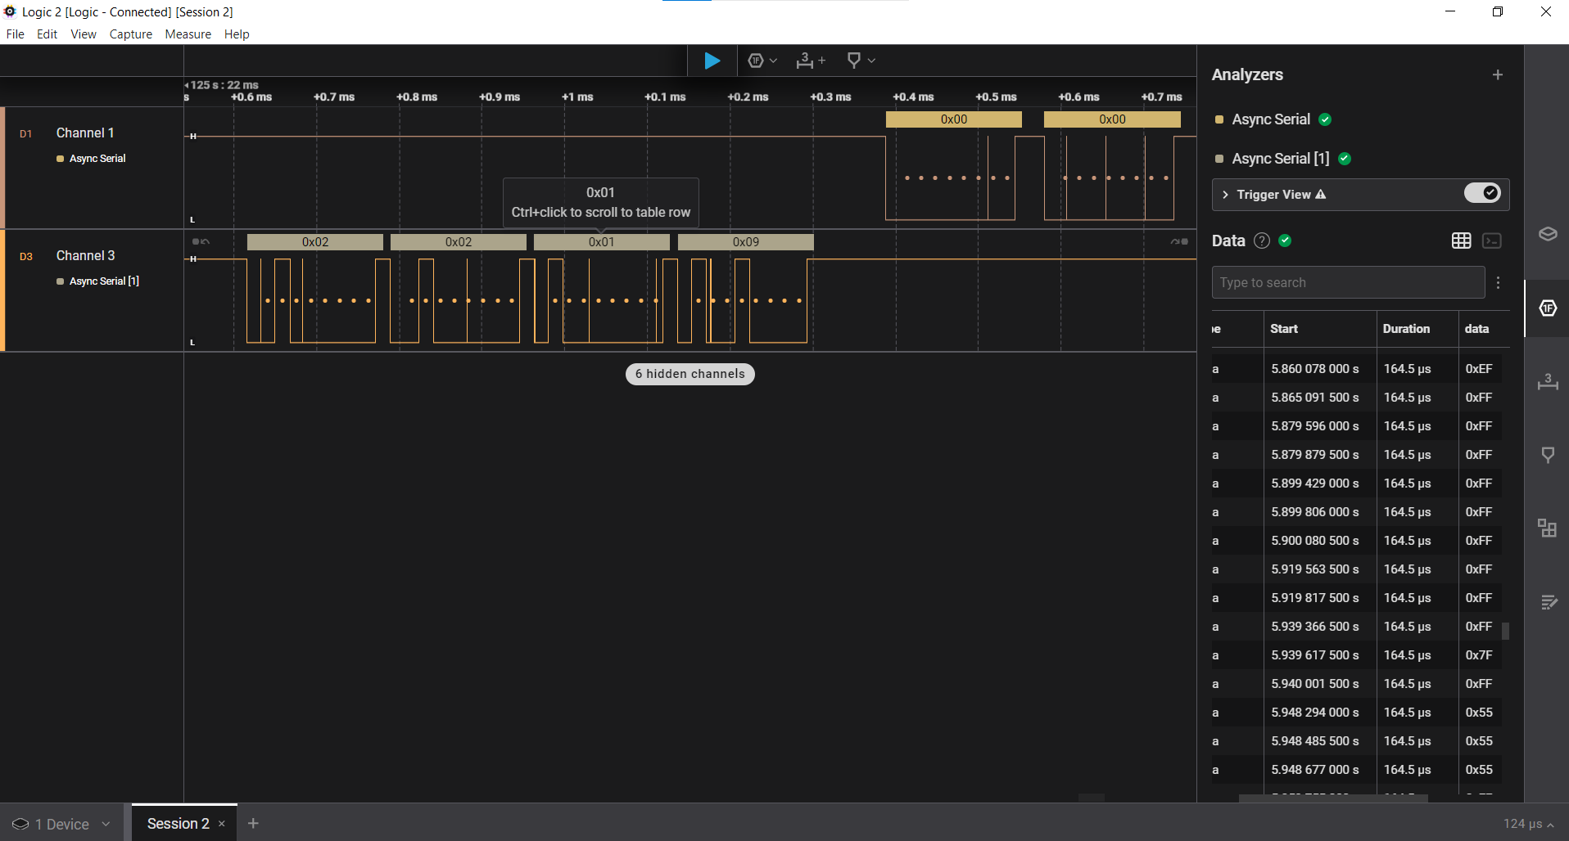This screenshot has width=1569, height=841.
Task: Click the 0x01 frame on Channel 3
Action: [x=602, y=242]
